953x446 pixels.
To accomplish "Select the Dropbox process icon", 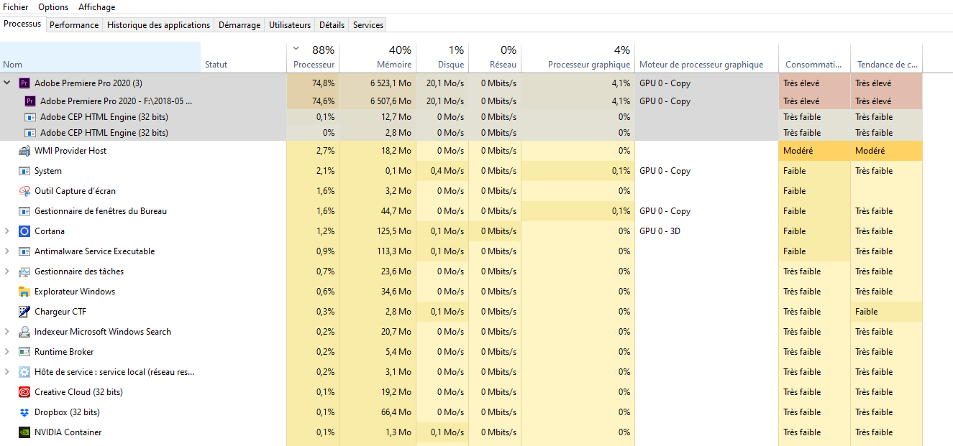I will [24, 412].
